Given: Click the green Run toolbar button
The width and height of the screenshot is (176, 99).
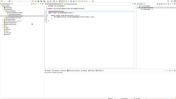Looking at the screenshot, I should [38, 1].
